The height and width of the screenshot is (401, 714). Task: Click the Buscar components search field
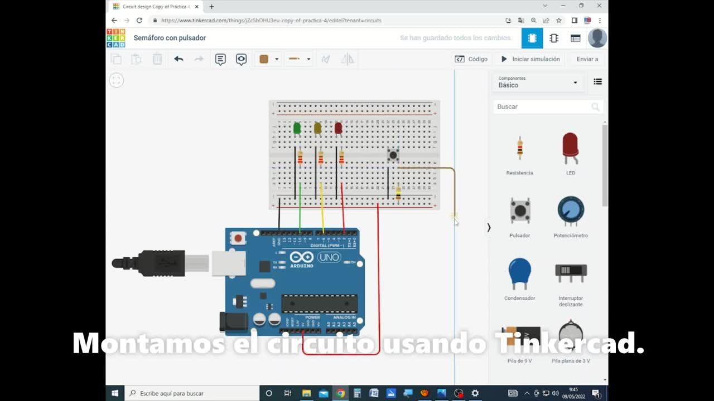tap(548, 106)
